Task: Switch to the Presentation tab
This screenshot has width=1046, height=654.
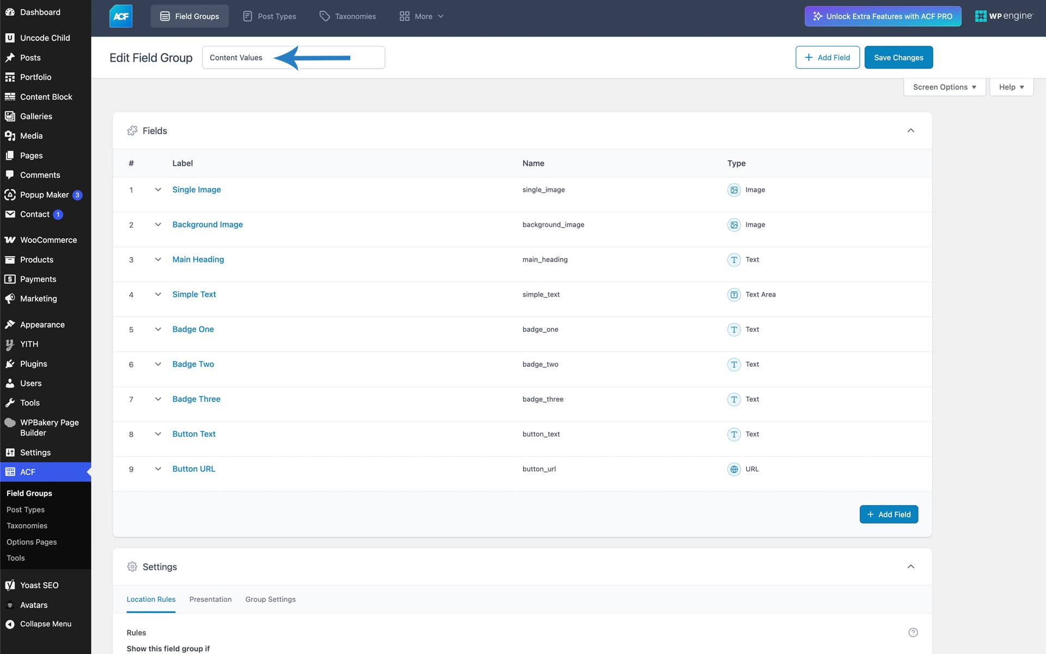Action: coord(210,599)
